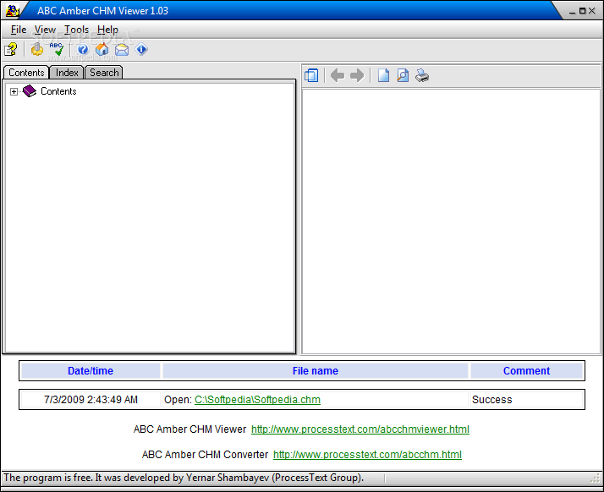604x492 pixels.
Task: Switch to the Index tab
Action: pyautogui.click(x=67, y=73)
